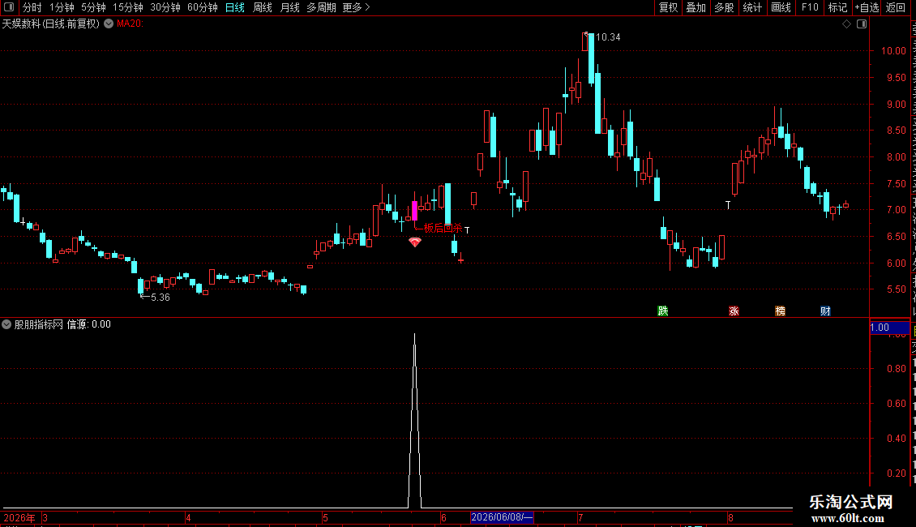Switch to 日线 daily chart
This screenshot has width=916, height=527.
[235, 7]
